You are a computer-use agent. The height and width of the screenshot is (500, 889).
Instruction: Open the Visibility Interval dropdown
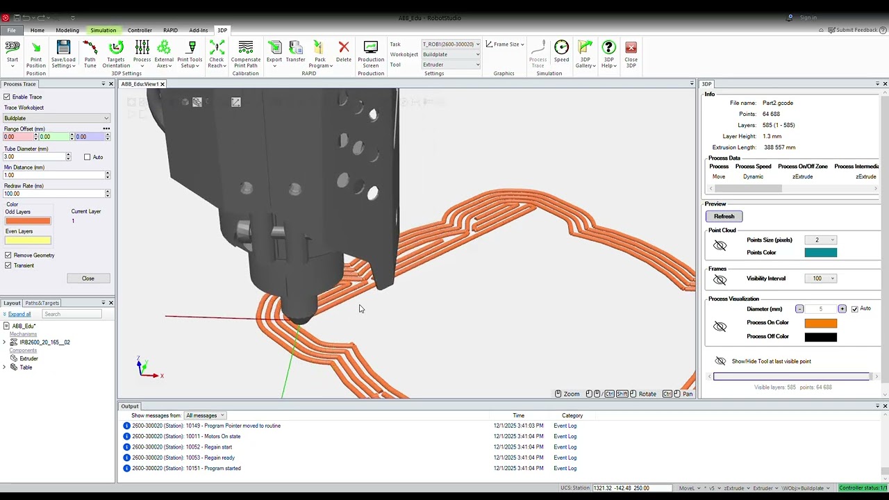click(820, 278)
